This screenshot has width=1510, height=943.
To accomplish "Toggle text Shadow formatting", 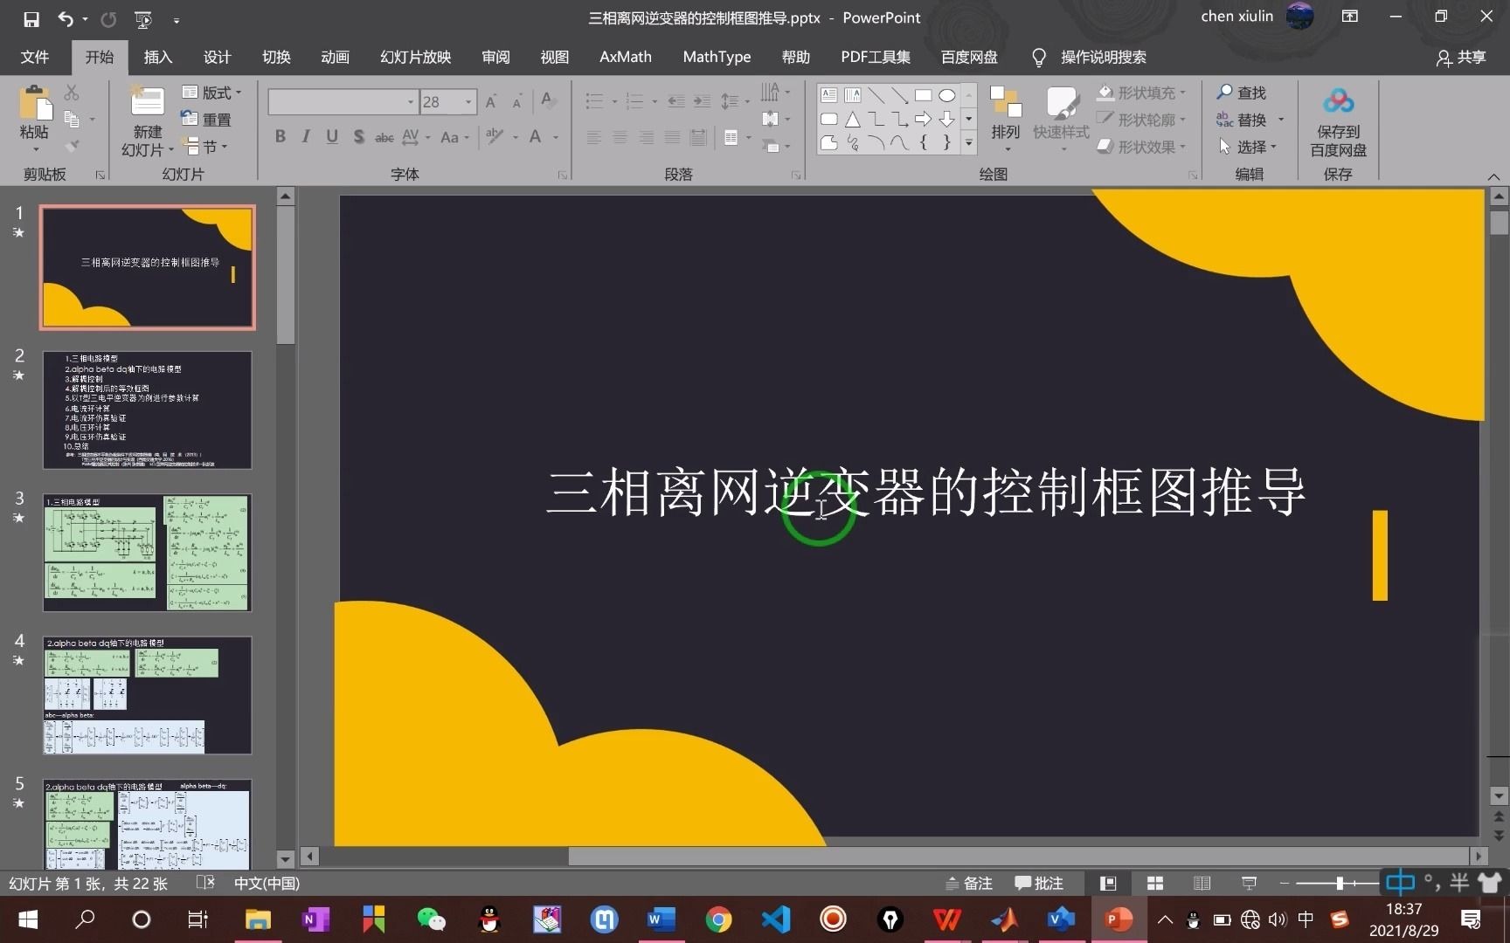I will [358, 137].
